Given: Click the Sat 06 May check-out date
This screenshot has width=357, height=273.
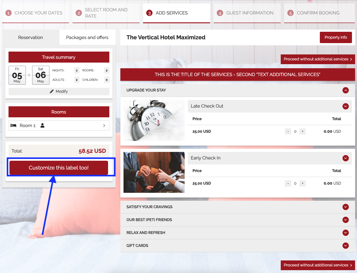Looking at the screenshot, I should [41, 75].
